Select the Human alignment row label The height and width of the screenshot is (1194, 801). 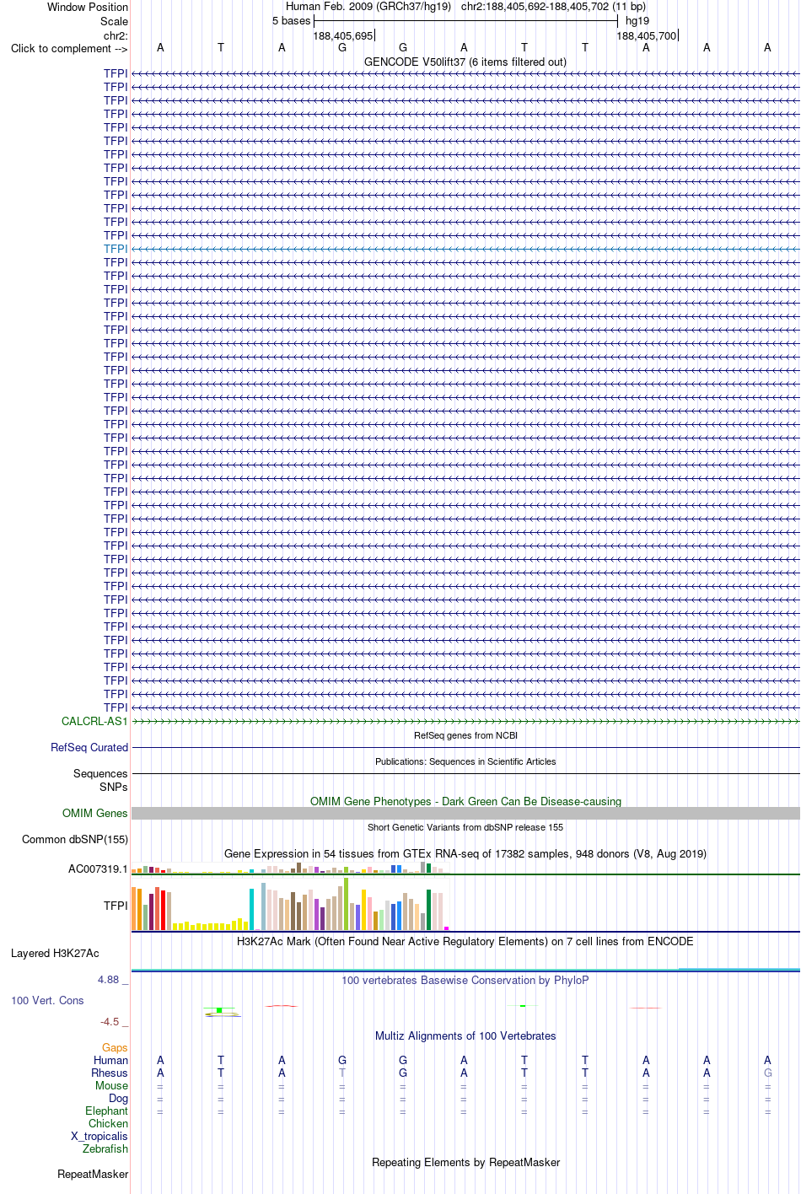coord(110,1060)
